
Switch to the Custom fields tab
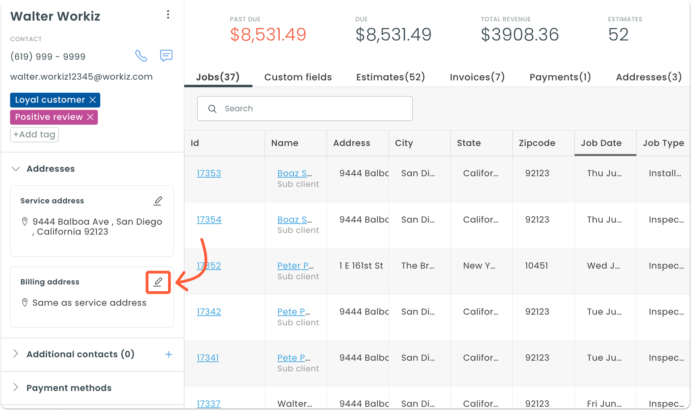pyautogui.click(x=298, y=77)
